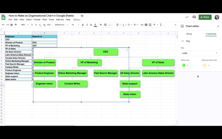
Task: Open the text rotation dropdown
Action: (136, 25)
